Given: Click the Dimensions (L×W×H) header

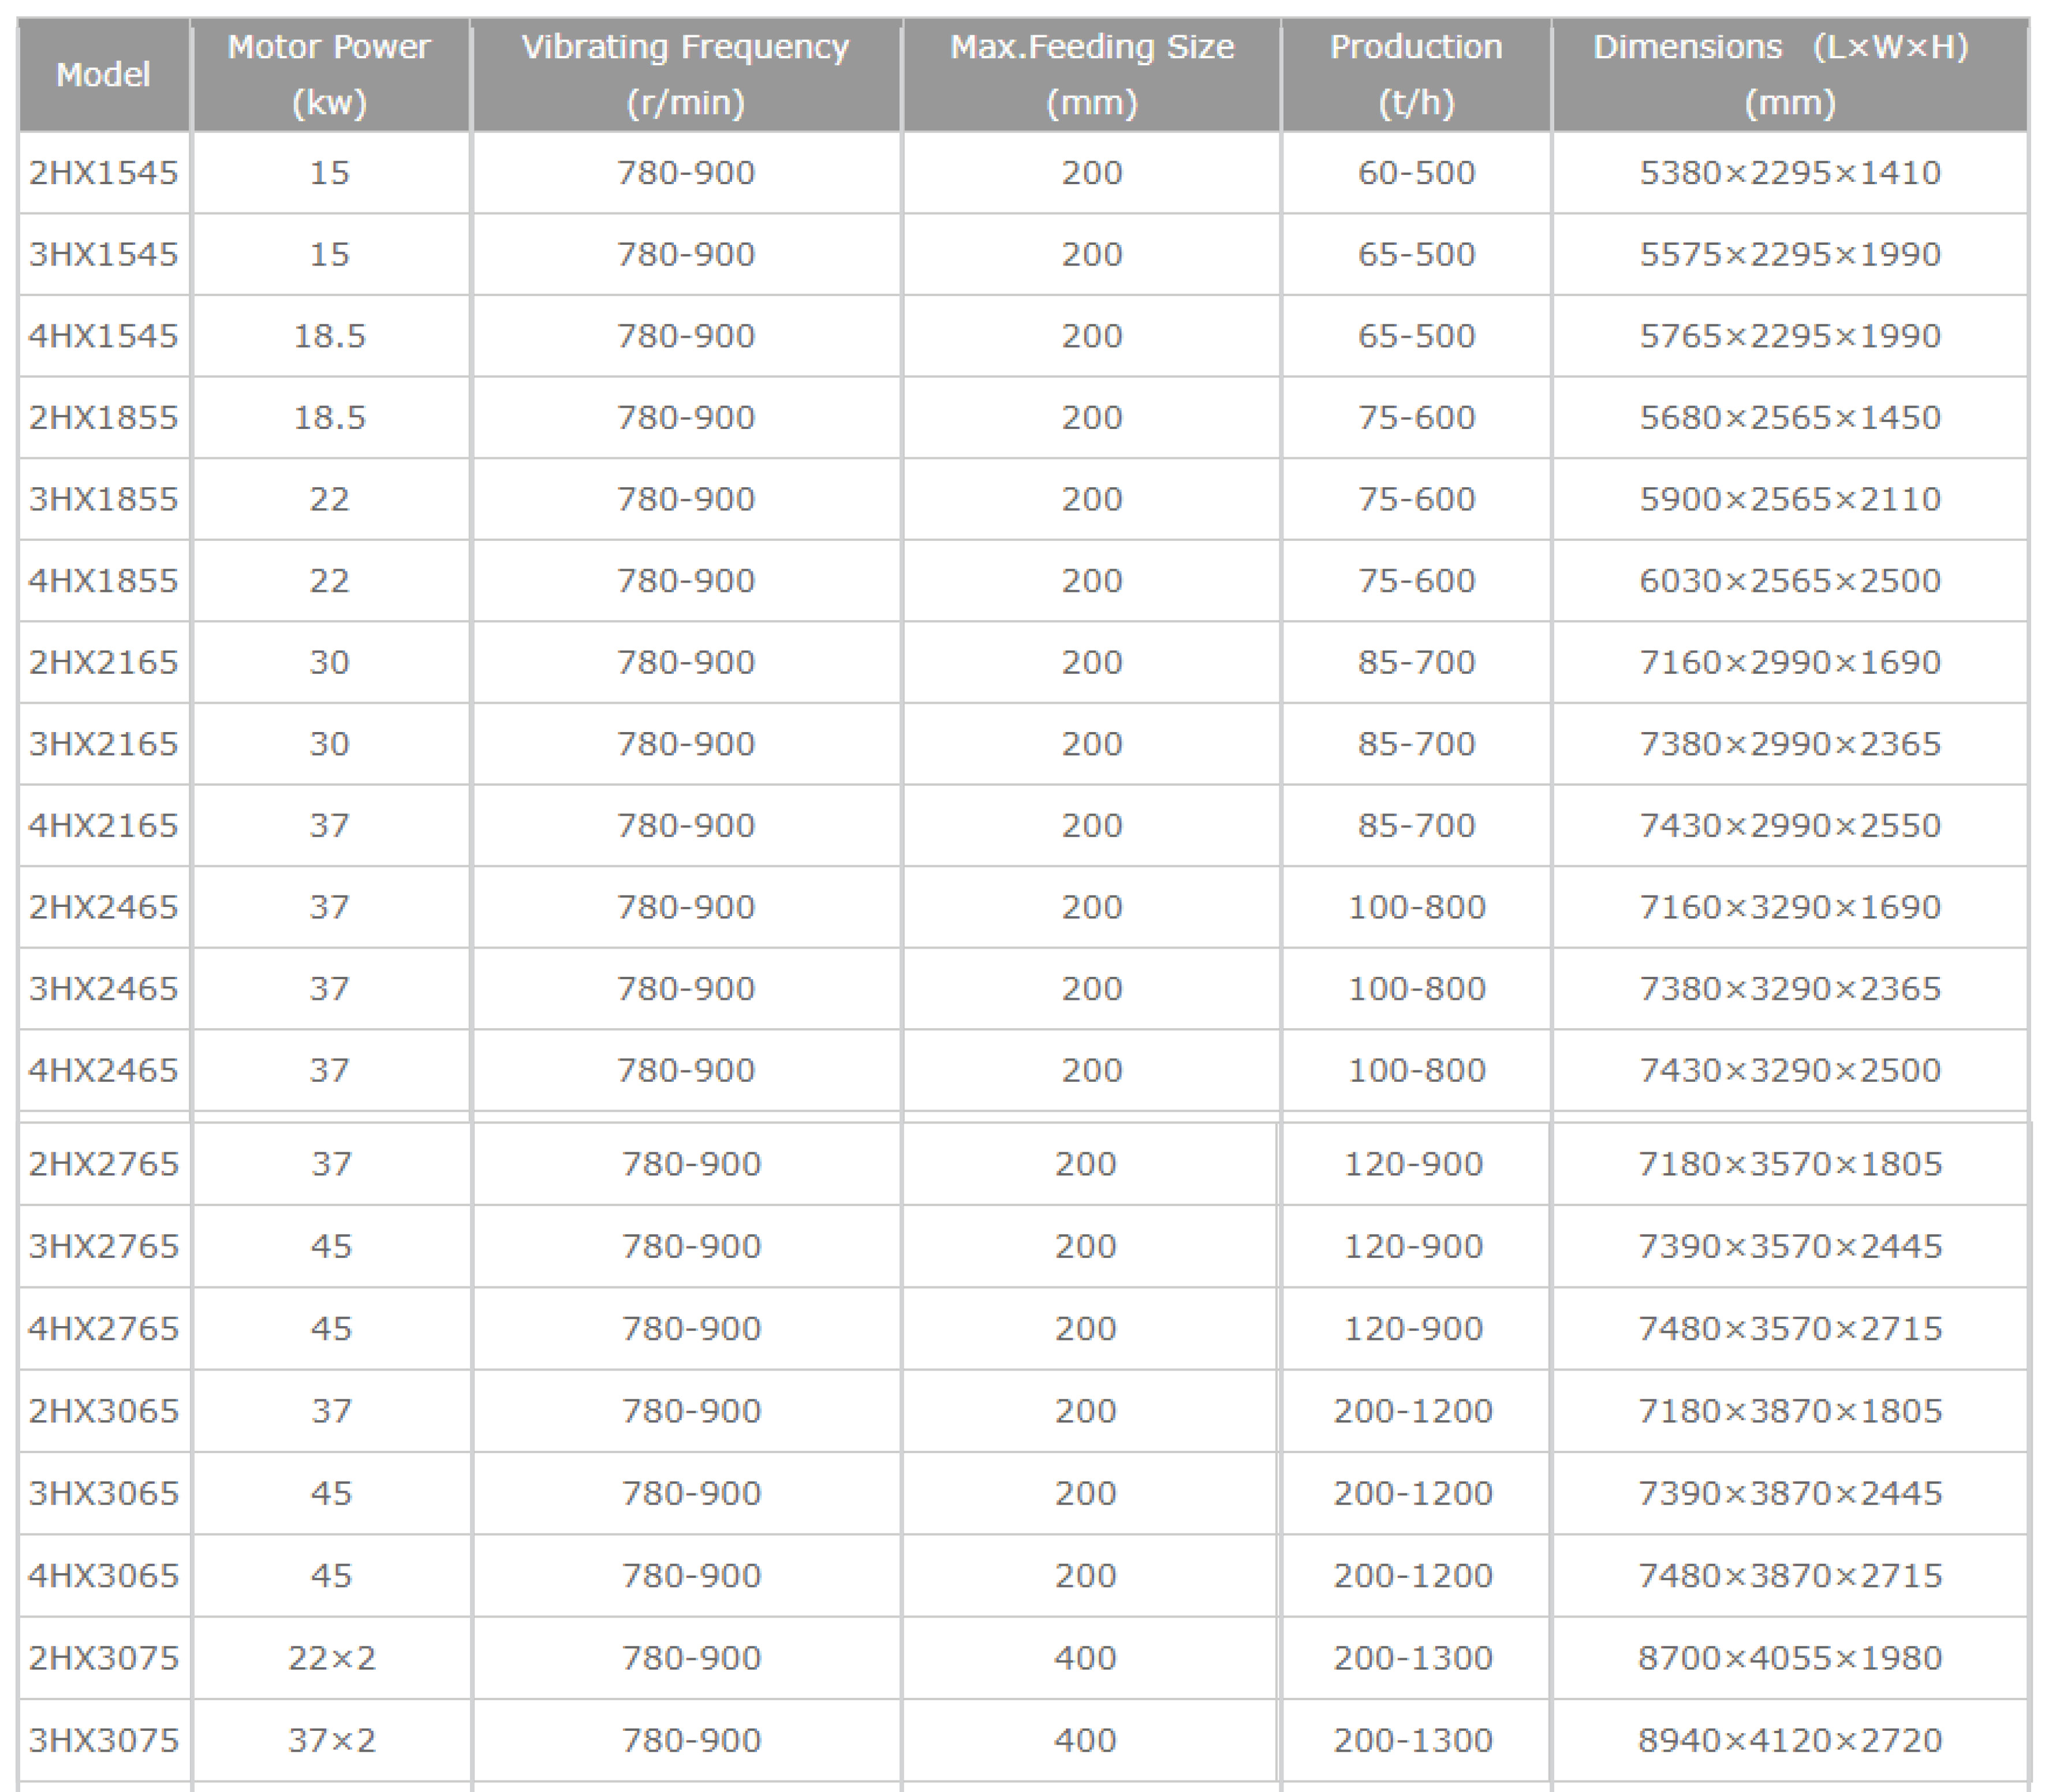Looking at the screenshot, I should 1790,75.
